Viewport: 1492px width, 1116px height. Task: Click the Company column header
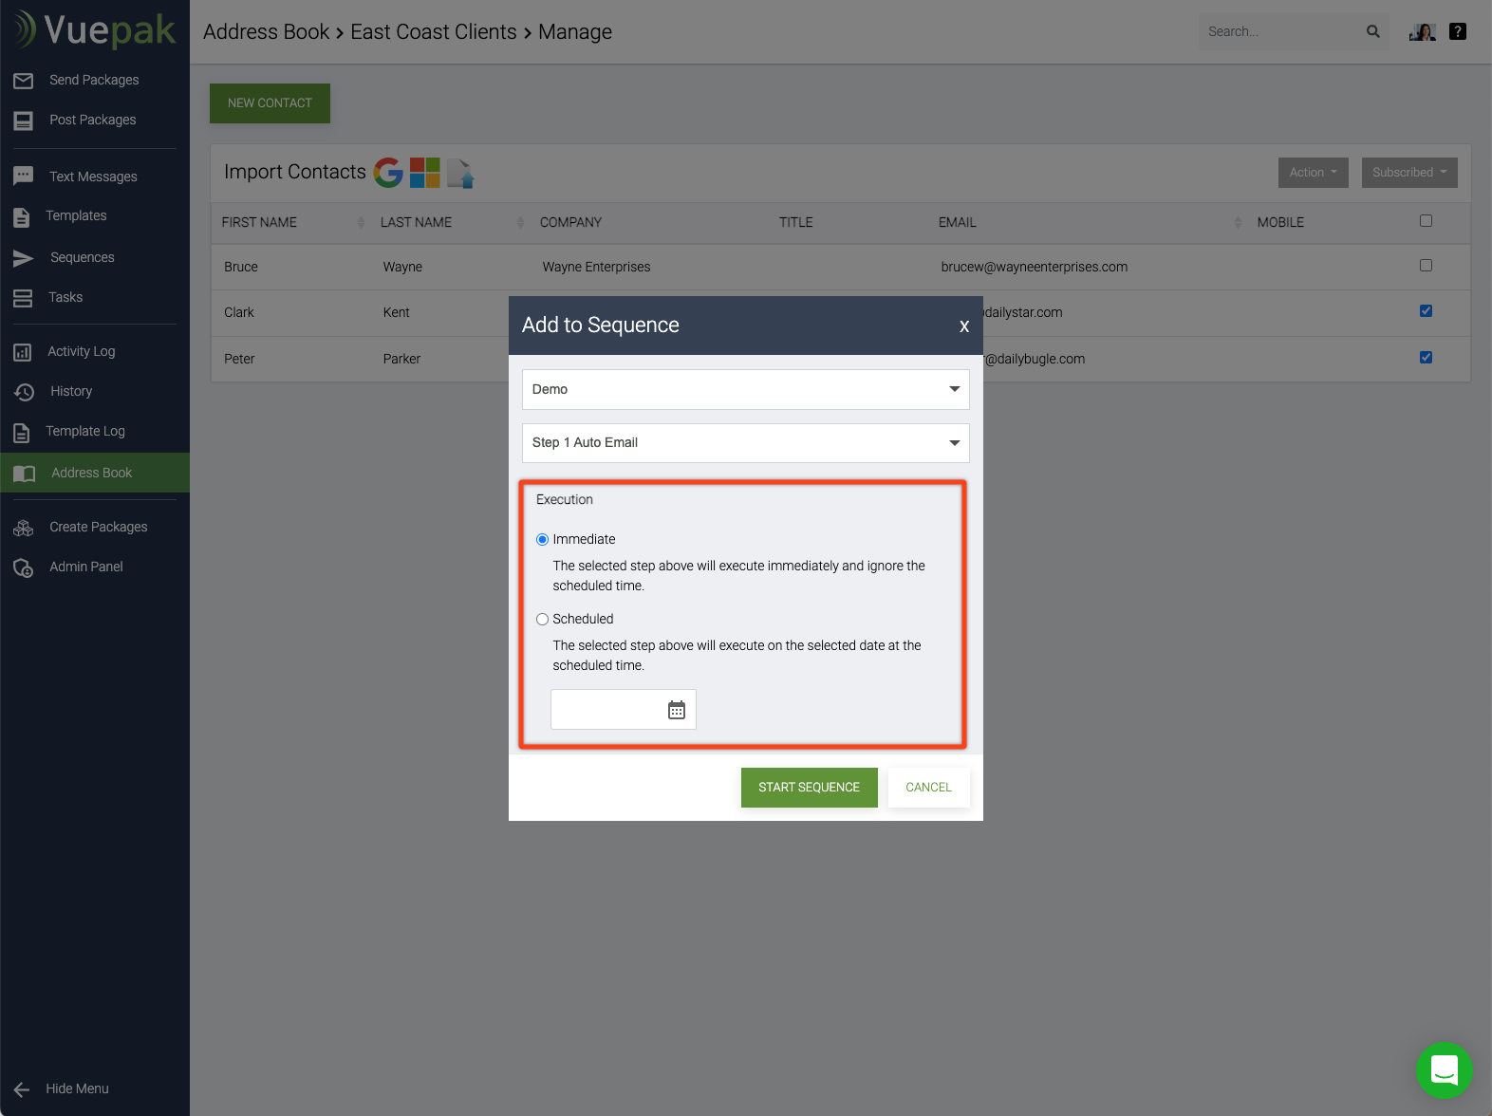point(570,223)
